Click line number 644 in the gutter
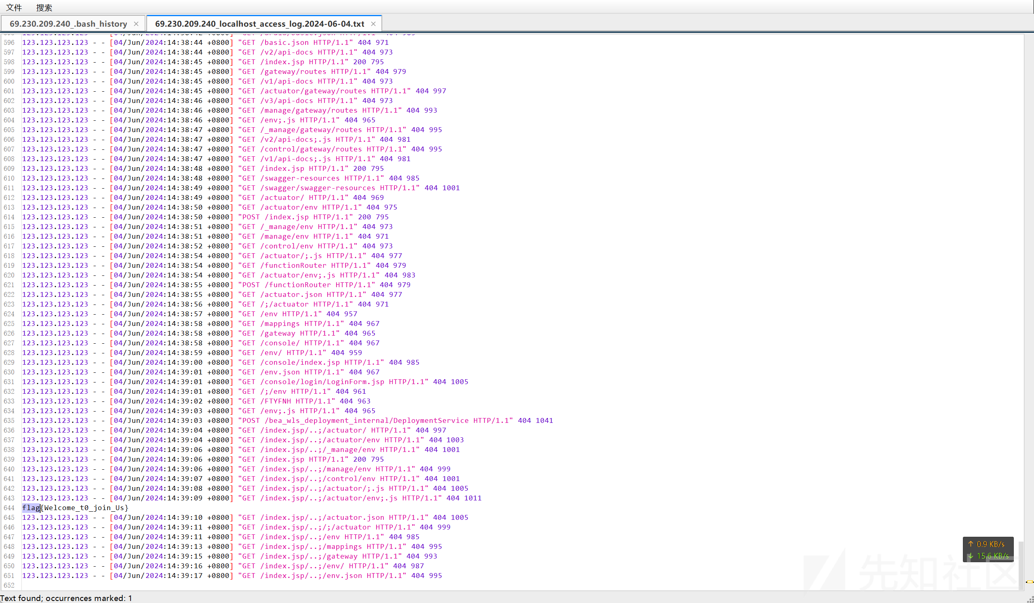This screenshot has height=603, width=1034. pos(9,508)
